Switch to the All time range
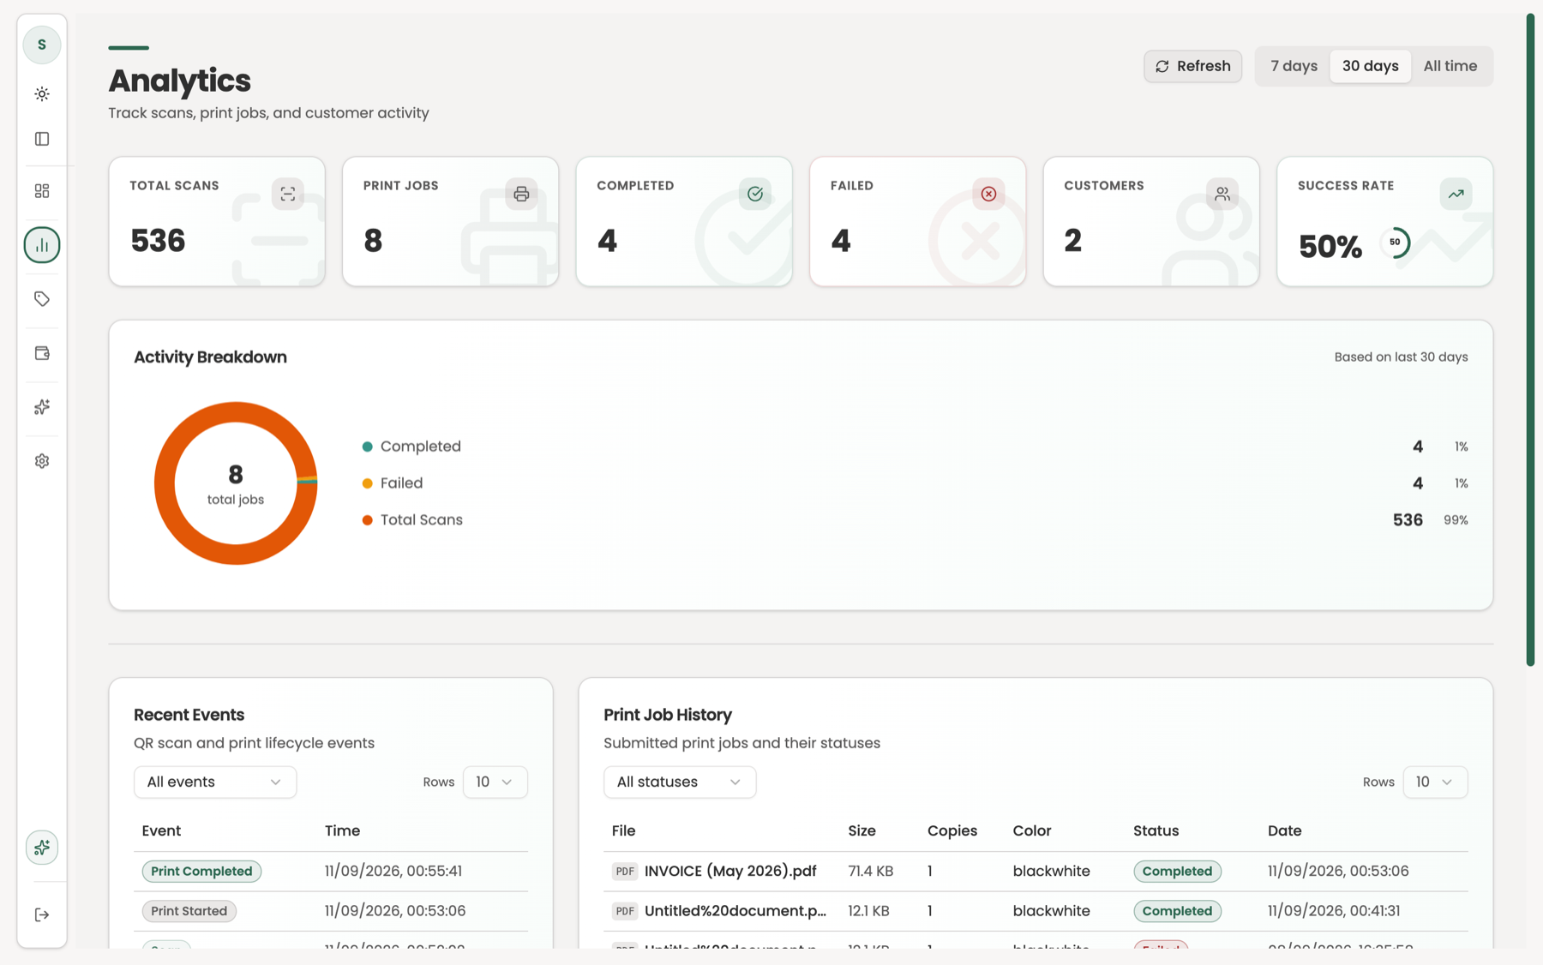 (1450, 66)
